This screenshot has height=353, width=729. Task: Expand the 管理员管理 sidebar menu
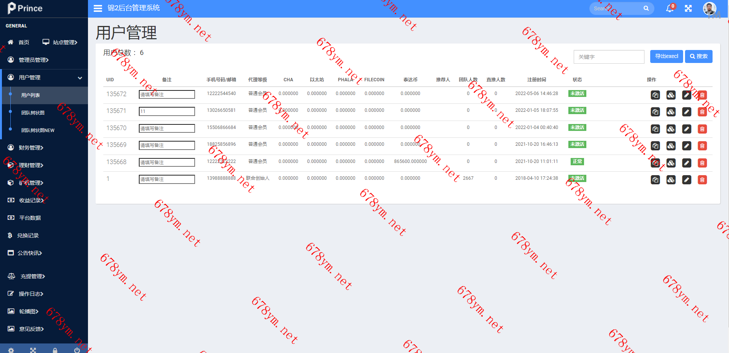click(34, 60)
